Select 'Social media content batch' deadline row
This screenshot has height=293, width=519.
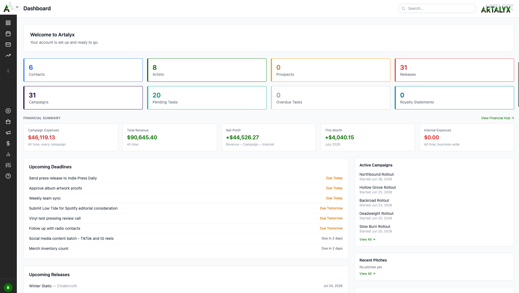pos(186,238)
